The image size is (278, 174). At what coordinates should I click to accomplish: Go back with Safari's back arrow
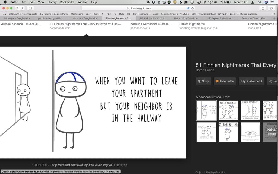(x=17, y=8)
